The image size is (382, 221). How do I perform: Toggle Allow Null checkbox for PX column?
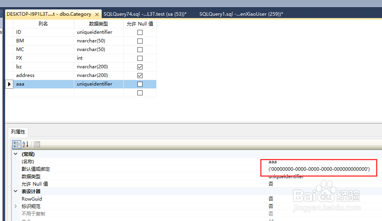tap(140, 58)
